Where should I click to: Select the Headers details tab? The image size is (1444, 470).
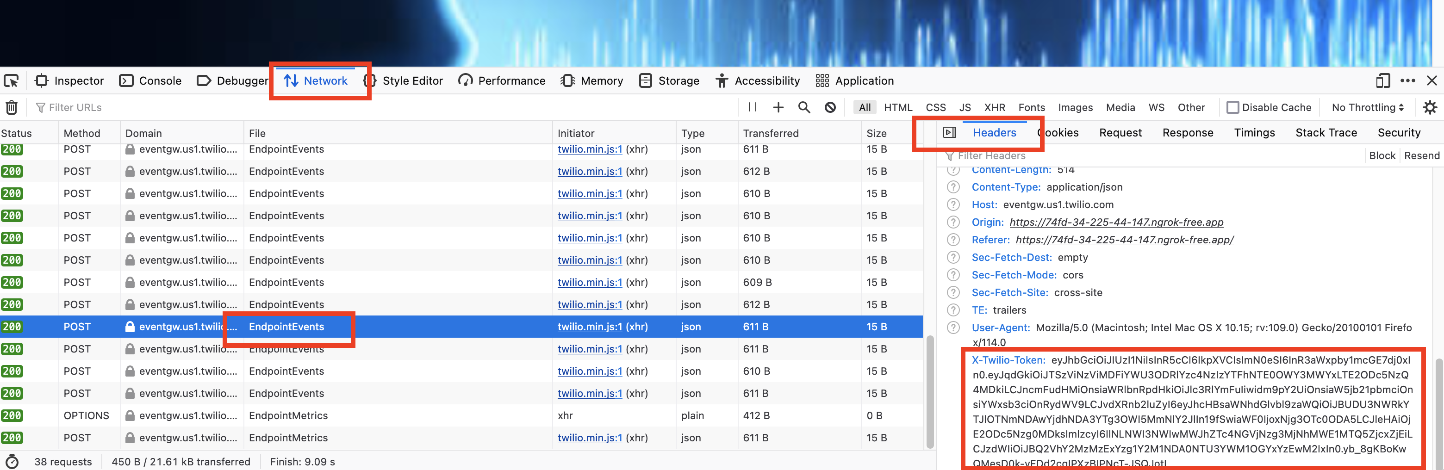[994, 133]
